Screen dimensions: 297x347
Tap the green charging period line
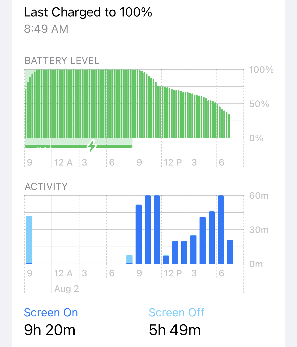79,146
